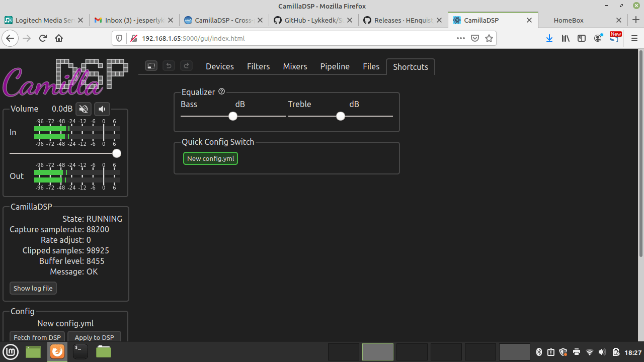The image size is (644, 362).
Task: Open the Devices tab
Action: click(220, 66)
